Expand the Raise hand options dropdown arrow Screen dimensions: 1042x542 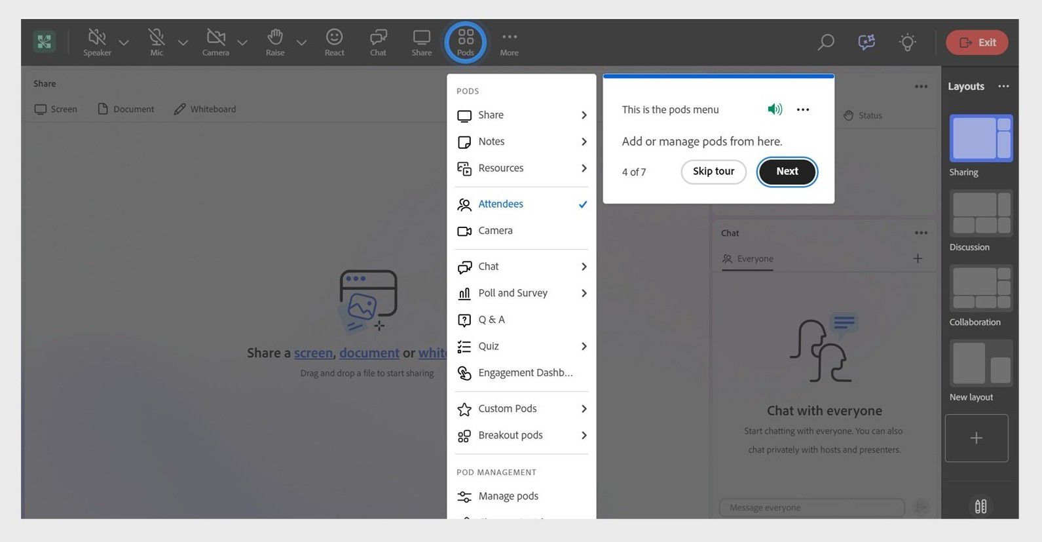click(301, 43)
